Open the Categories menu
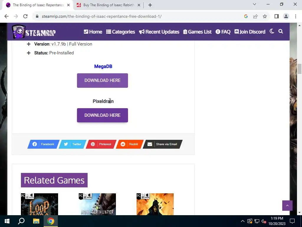Screen dimensions: 302x227 pyautogui.click(x=121, y=32)
